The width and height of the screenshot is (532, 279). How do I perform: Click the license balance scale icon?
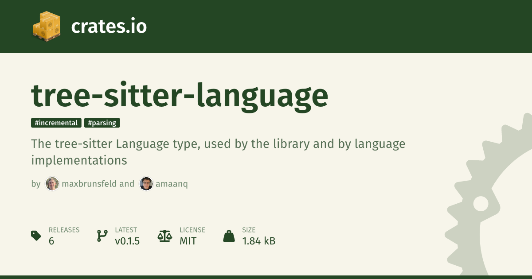164,236
